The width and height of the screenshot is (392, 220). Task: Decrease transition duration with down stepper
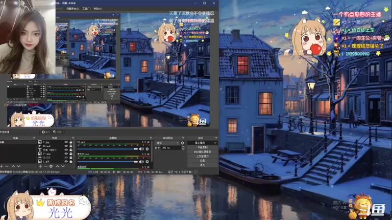coord(183,149)
